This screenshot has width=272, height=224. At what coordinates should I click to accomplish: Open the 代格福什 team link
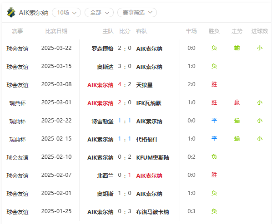(x=147, y=140)
